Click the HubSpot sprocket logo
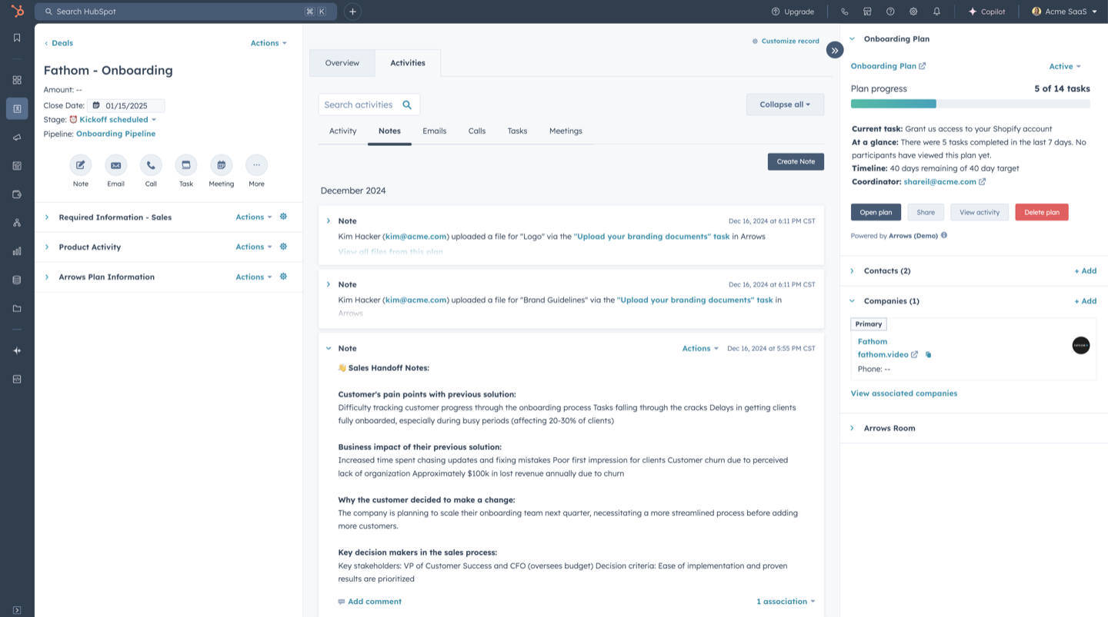This screenshot has width=1108, height=617. pos(17,12)
